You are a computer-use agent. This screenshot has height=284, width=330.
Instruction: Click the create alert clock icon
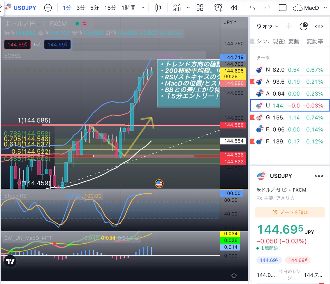tap(218, 8)
